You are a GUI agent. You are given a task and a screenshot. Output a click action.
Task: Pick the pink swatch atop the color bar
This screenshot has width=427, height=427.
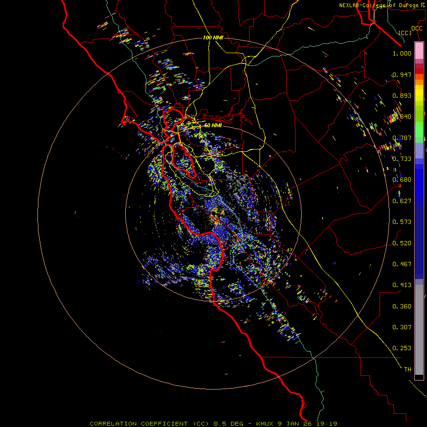[x=419, y=51]
